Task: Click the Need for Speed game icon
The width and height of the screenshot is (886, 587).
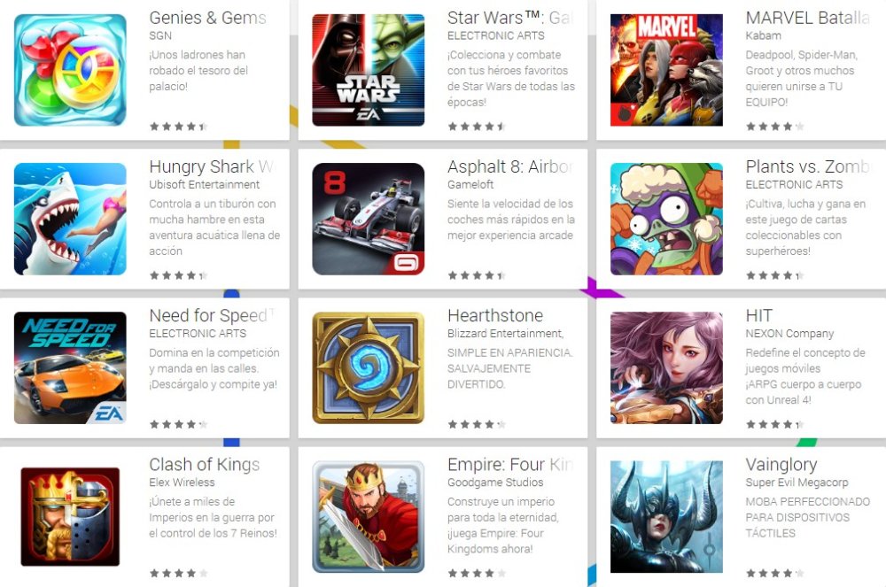Action: (x=70, y=368)
